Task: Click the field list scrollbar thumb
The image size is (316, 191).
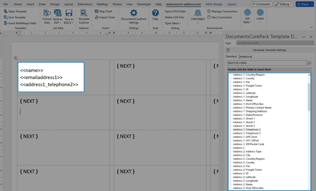Action: (309, 97)
